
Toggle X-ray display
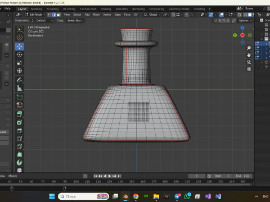coord(240,15)
